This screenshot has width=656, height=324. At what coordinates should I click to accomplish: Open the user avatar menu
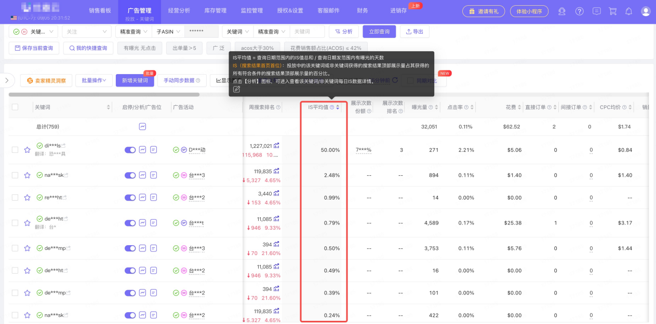(646, 11)
